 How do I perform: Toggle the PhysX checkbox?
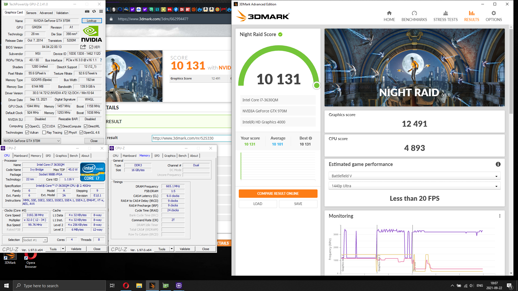click(66, 133)
